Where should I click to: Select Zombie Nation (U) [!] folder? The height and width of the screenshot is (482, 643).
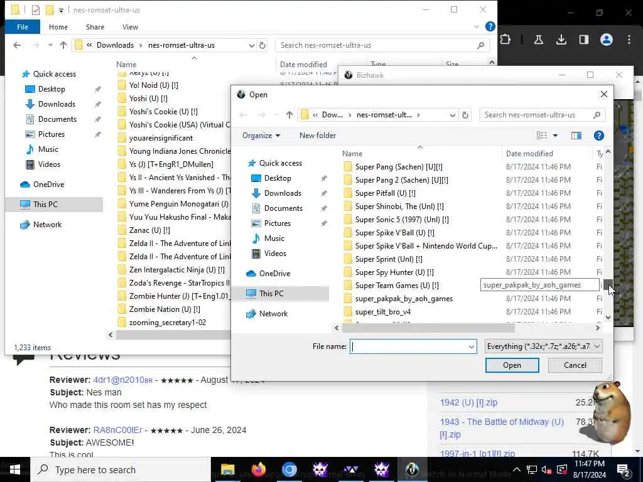coord(165,309)
